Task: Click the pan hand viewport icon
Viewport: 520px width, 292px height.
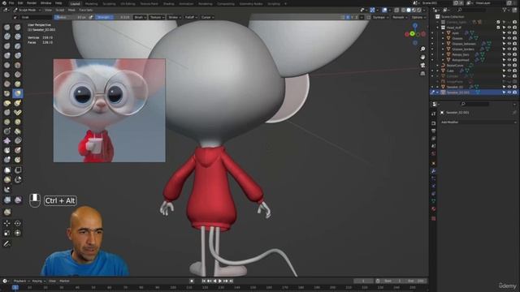Action: 422,57
